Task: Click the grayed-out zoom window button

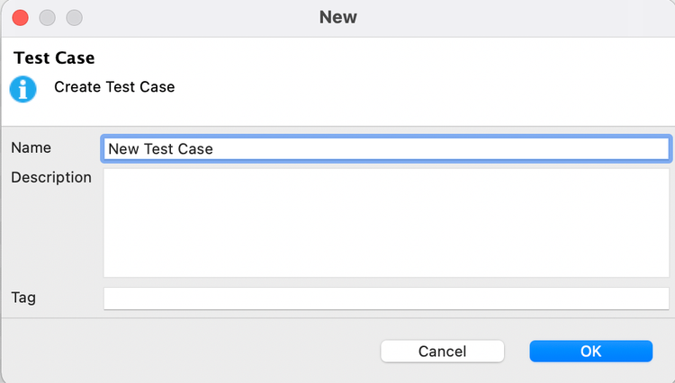Action: (x=74, y=17)
